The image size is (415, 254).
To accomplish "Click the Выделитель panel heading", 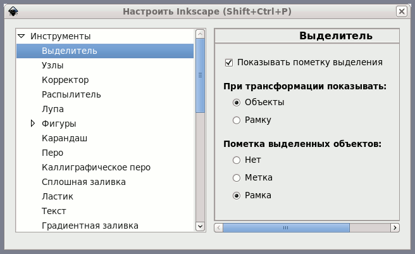I will (336, 35).
